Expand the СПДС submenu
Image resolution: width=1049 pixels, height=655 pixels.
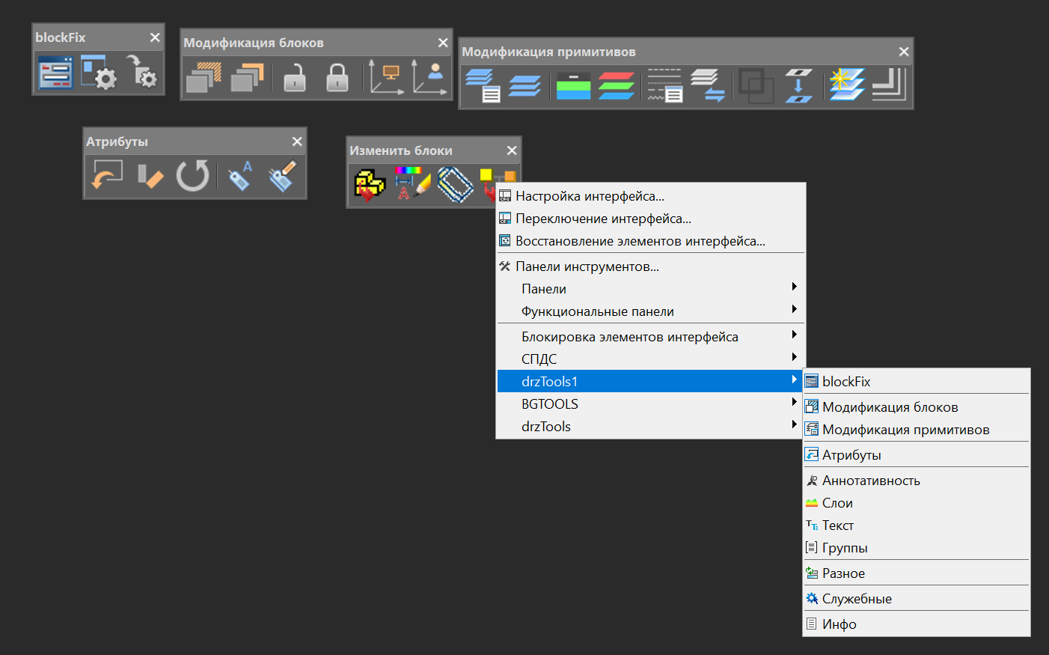(651, 359)
